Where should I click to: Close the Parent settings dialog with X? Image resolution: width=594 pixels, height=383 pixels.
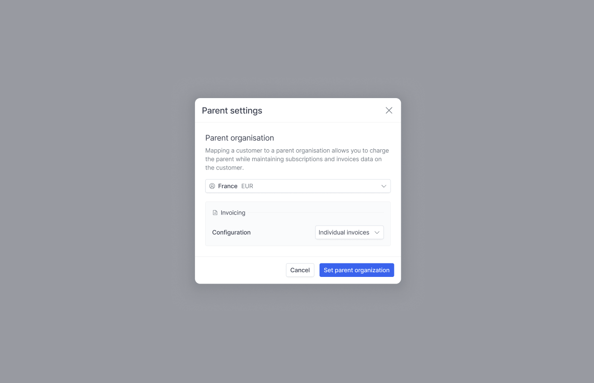pyautogui.click(x=389, y=110)
